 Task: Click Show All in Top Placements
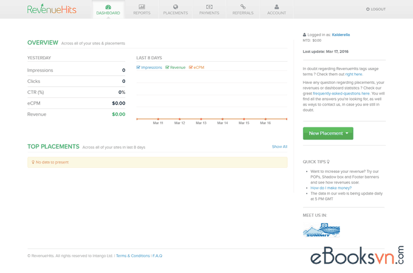(x=279, y=147)
